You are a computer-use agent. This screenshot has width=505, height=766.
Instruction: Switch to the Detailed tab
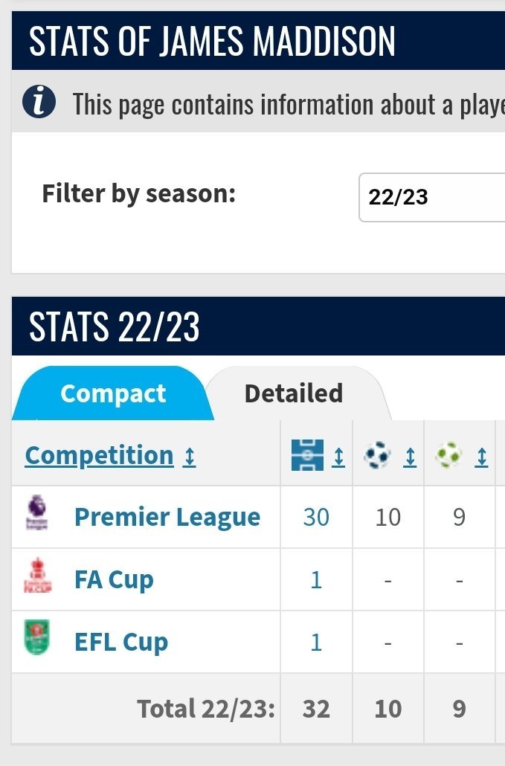[294, 393]
